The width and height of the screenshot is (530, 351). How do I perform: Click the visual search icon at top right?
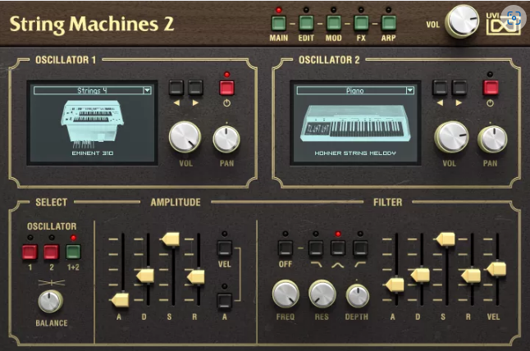click(514, 19)
